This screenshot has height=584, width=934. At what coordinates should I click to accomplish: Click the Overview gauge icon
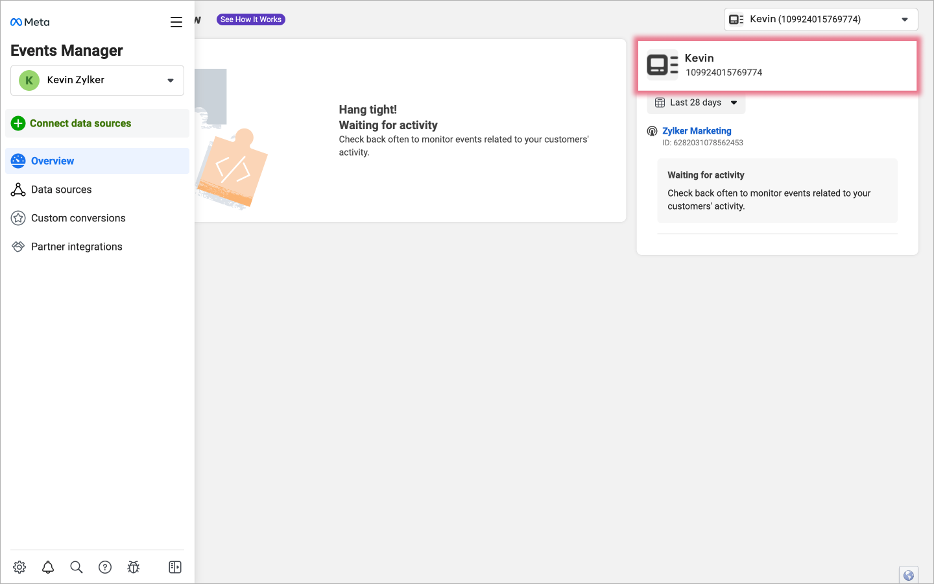tap(18, 161)
